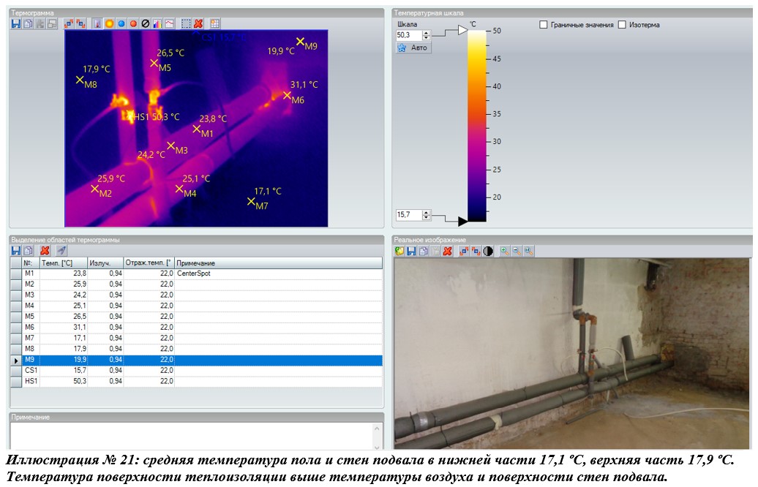
Task: Click the HS1 50,3 °C marker on thermogram
Action: coord(130,116)
